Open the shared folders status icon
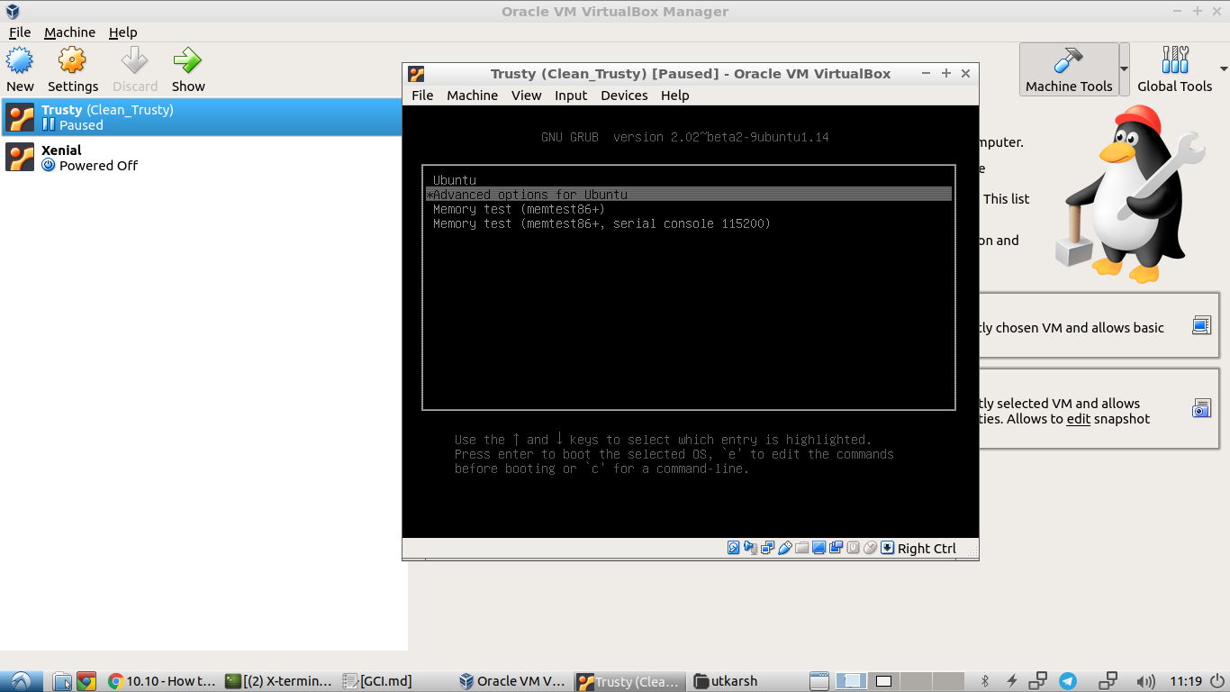The image size is (1230, 692). coord(800,547)
